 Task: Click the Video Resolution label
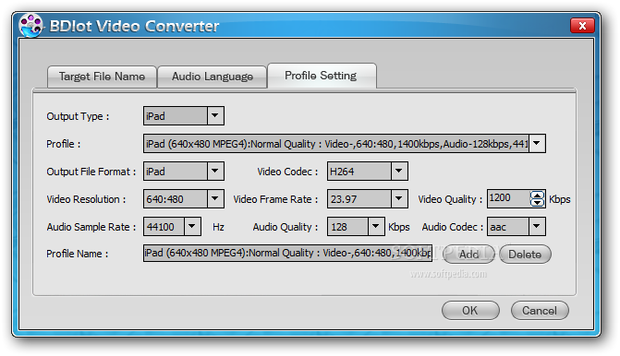86,200
